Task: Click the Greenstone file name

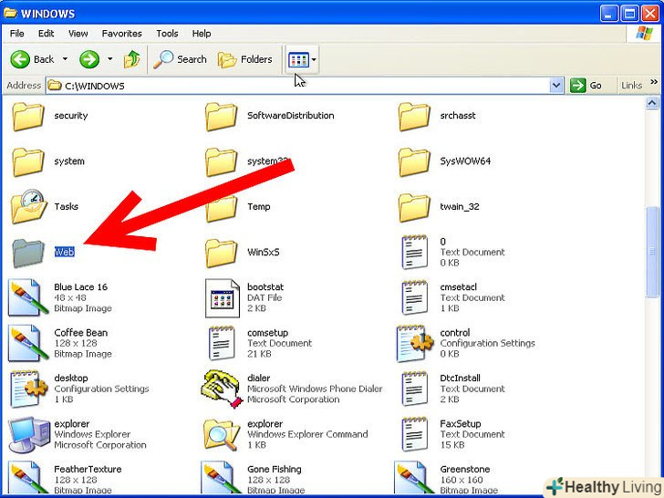Action: pos(465,469)
